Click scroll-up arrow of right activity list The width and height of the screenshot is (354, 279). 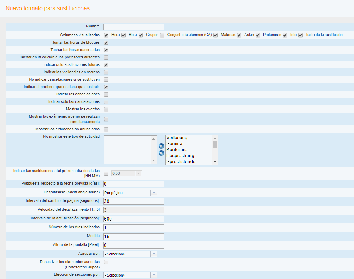coord(215,138)
